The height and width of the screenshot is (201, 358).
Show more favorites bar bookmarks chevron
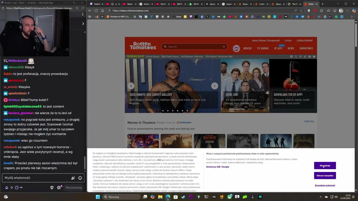pyautogui.click(x=352, y=17)
